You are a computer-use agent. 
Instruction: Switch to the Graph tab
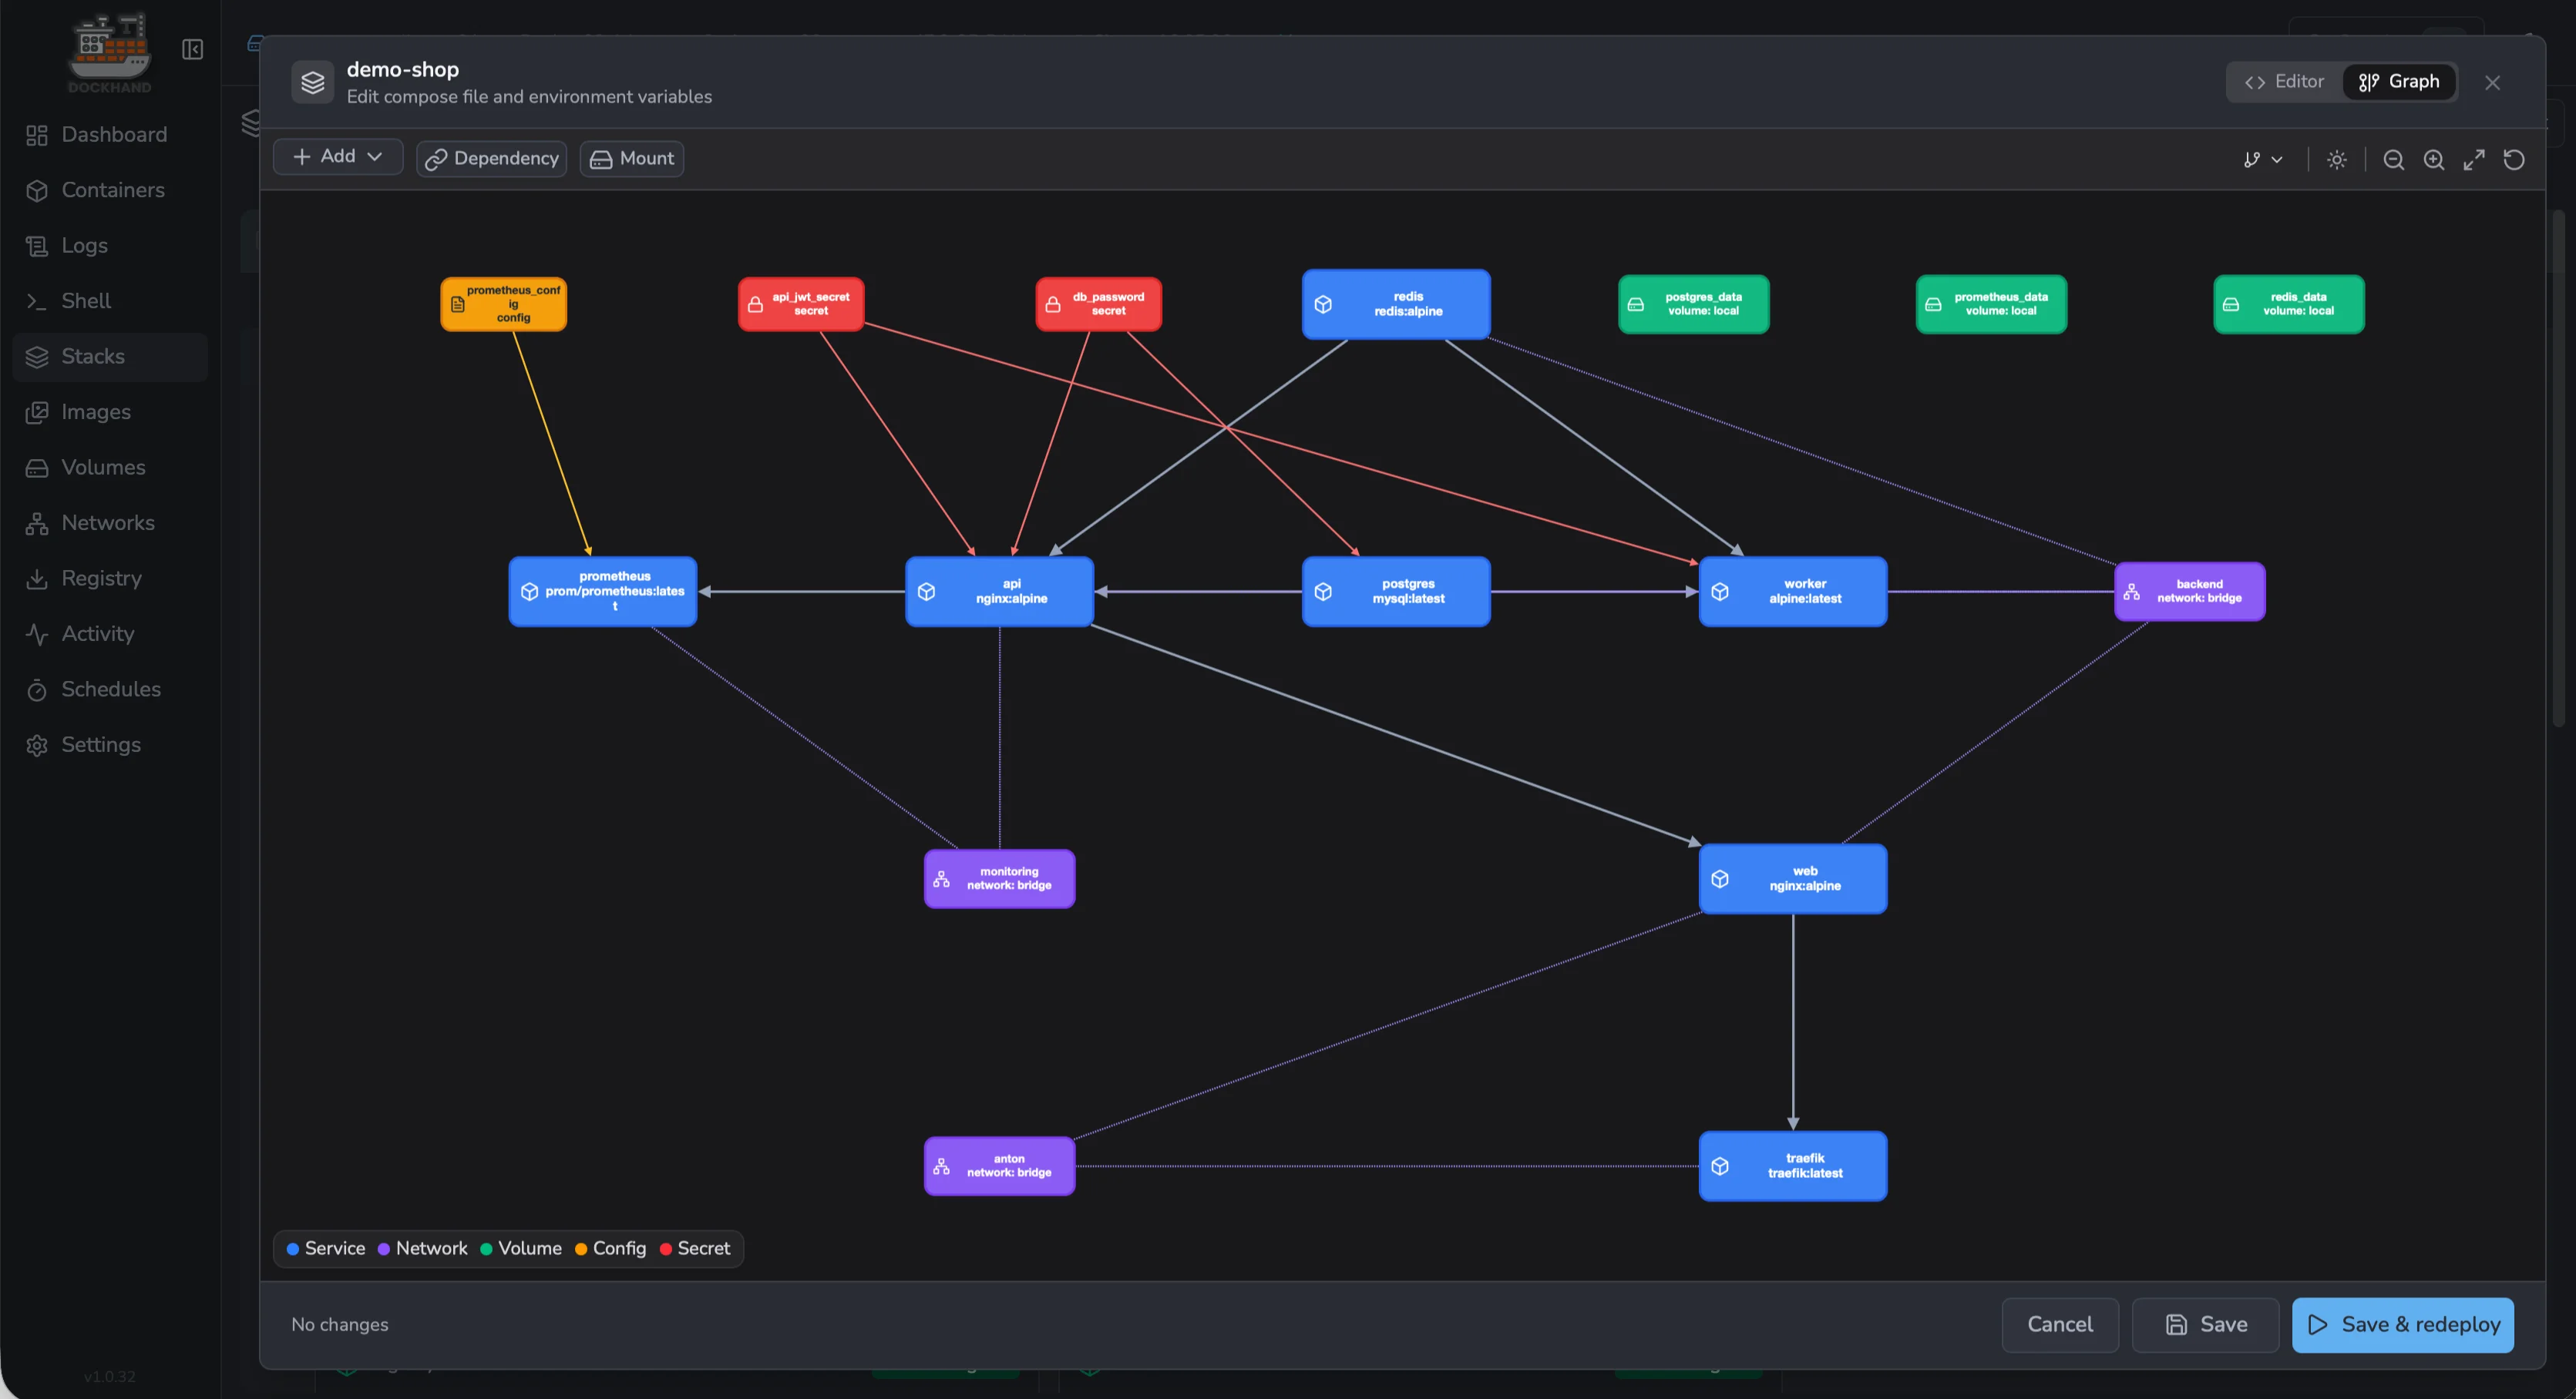[x=2399, y=82]
